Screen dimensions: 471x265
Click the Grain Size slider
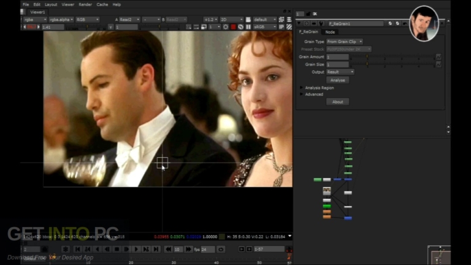(392, 64)
